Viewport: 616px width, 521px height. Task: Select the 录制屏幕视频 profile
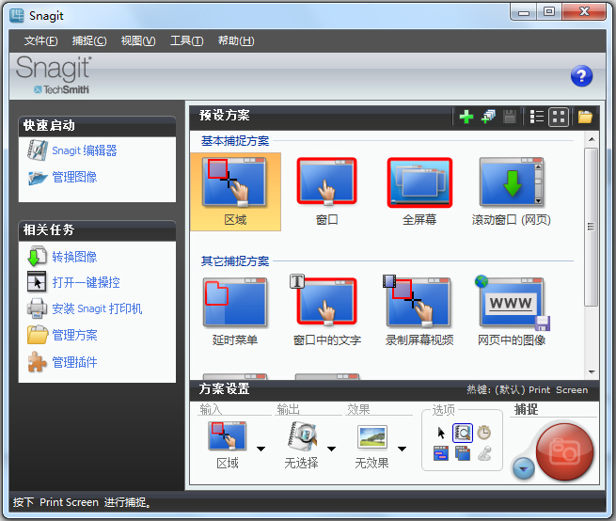click(419, 311)
